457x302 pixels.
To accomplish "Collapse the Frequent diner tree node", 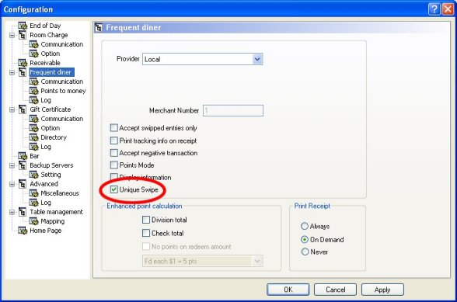I will pyautogui.click(x=12, y=72).
